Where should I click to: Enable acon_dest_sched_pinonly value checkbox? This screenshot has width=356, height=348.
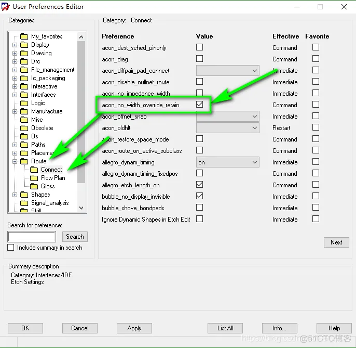coord(200,47)
